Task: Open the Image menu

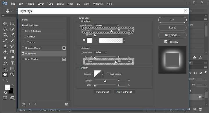Action: 30,4
